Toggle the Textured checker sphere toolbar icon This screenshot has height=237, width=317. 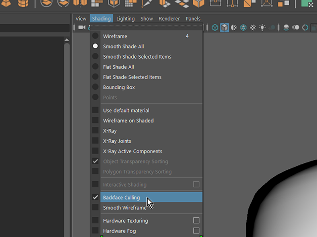tap(253, 28)
